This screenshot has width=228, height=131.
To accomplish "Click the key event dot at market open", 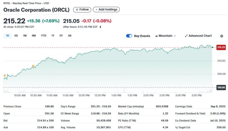I will [x=5, y=76].
